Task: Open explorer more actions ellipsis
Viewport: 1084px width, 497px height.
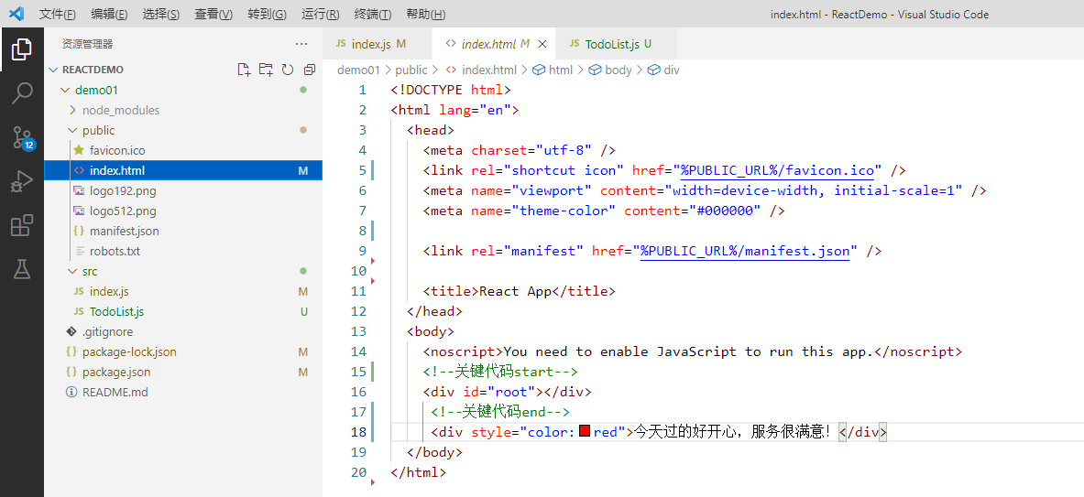Action: [301, 44]
